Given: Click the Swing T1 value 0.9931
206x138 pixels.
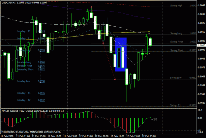Looking at the screenshot, I should [x=193, y=105].
